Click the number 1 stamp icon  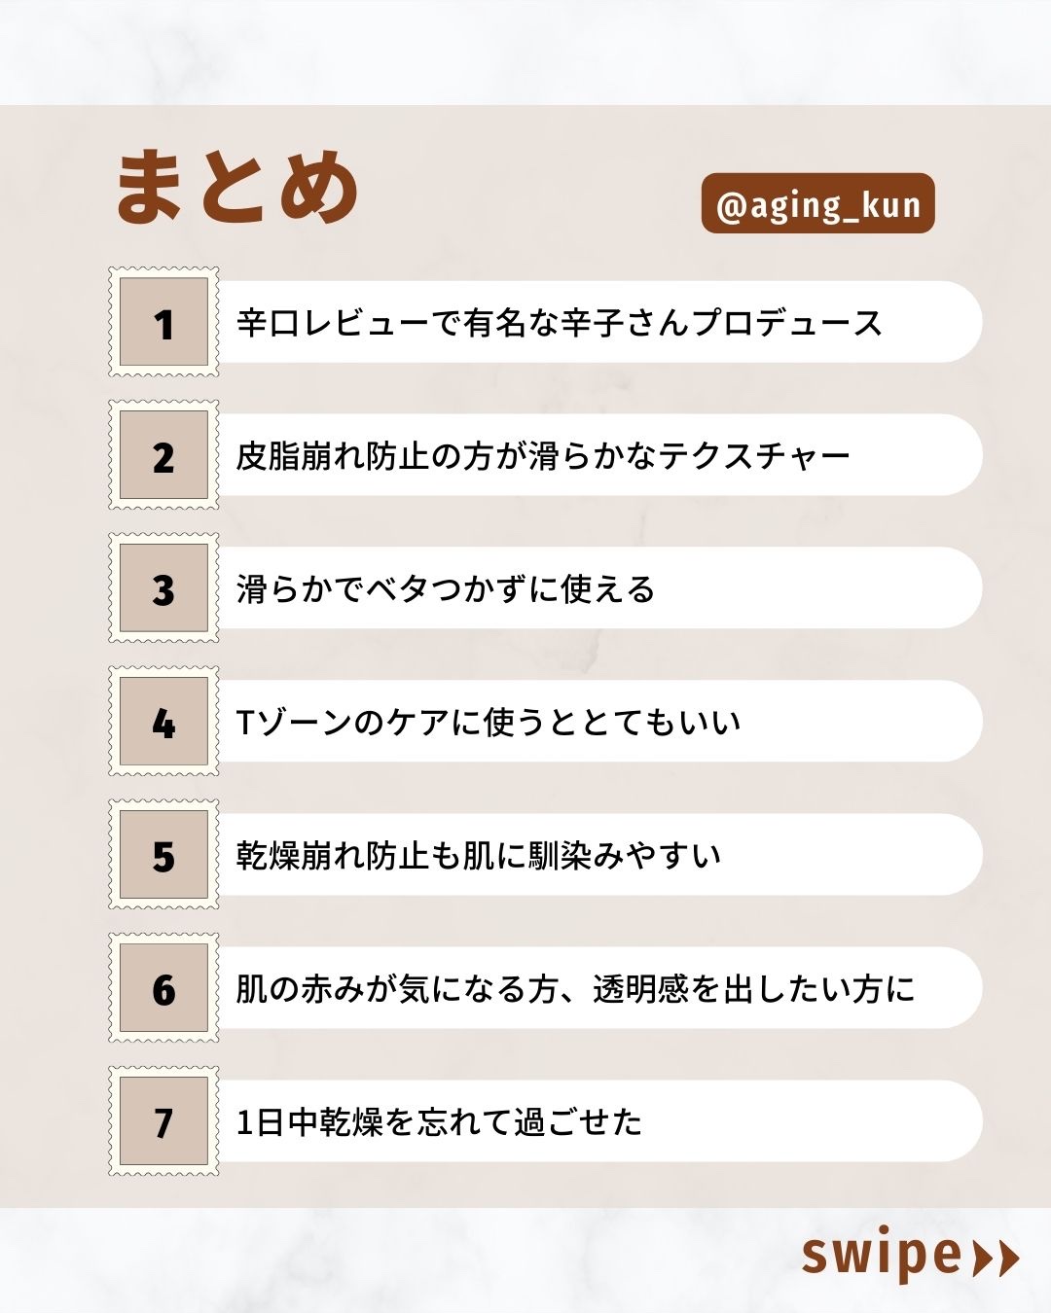(x=163, y=322)
